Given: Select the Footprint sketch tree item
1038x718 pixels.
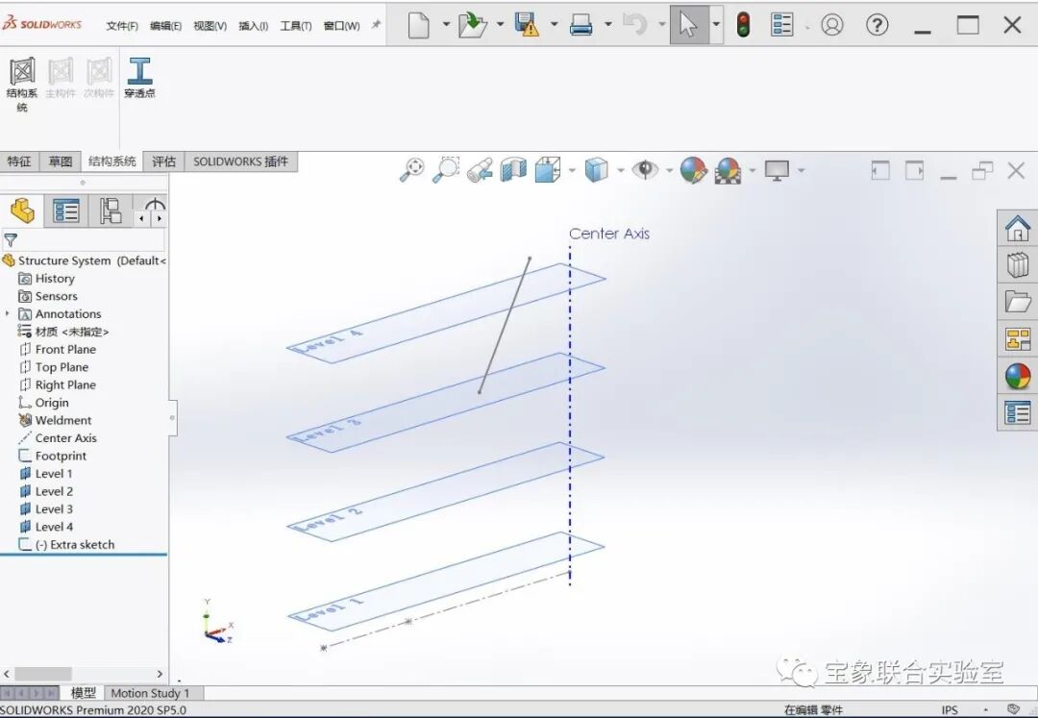Looking at the screenshot, I should 61,456.
